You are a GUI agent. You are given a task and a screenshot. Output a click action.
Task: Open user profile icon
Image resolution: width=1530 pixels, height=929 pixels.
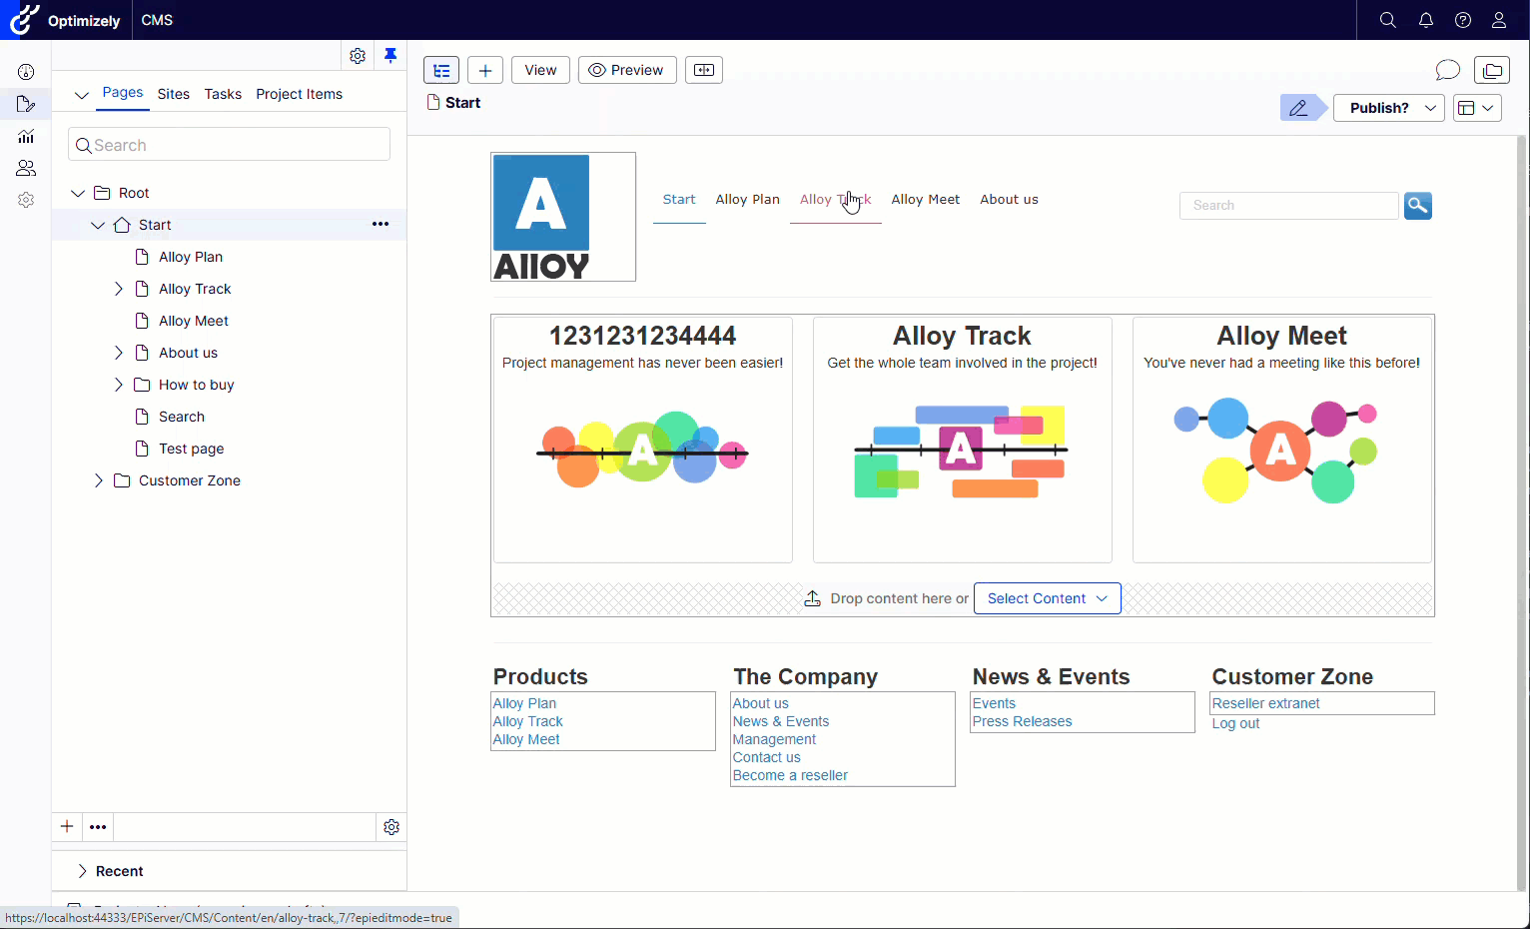(x=1499, y=20)
